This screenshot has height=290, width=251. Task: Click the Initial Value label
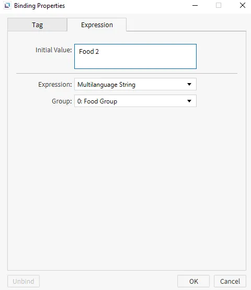tap(53, 50)
